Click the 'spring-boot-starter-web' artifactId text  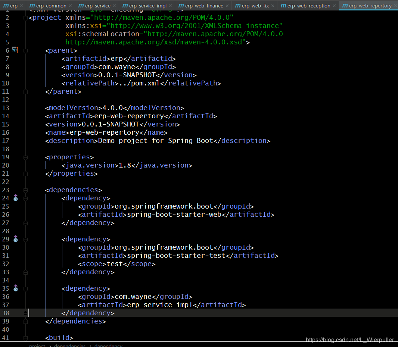pos(174,215)
